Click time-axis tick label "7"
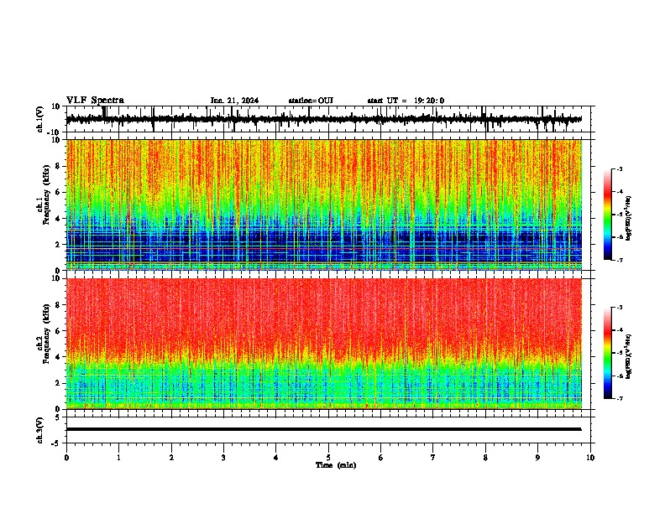This screenshot has width=665, height=513. click(x=433, y=458)
